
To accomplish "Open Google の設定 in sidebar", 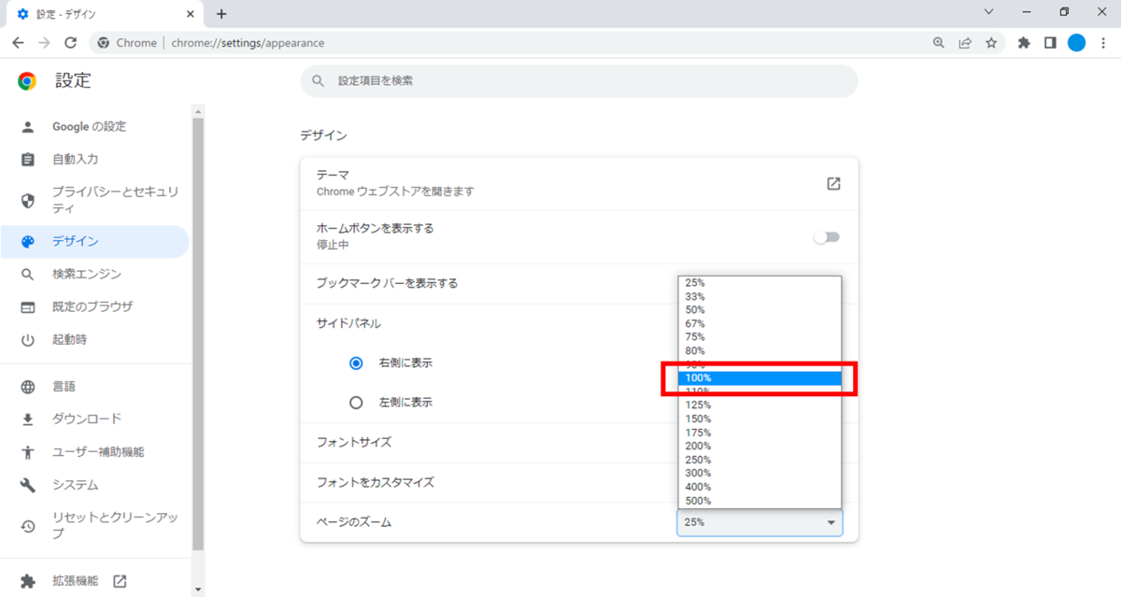I will click(x=95, y=126).
